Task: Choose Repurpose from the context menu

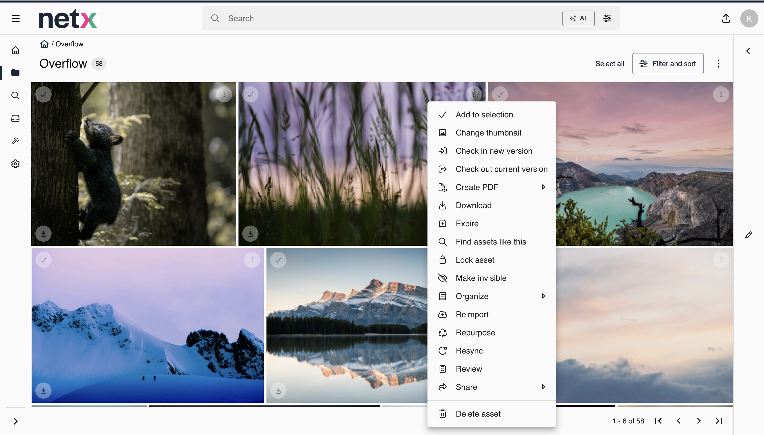Action: pos(491,333)
